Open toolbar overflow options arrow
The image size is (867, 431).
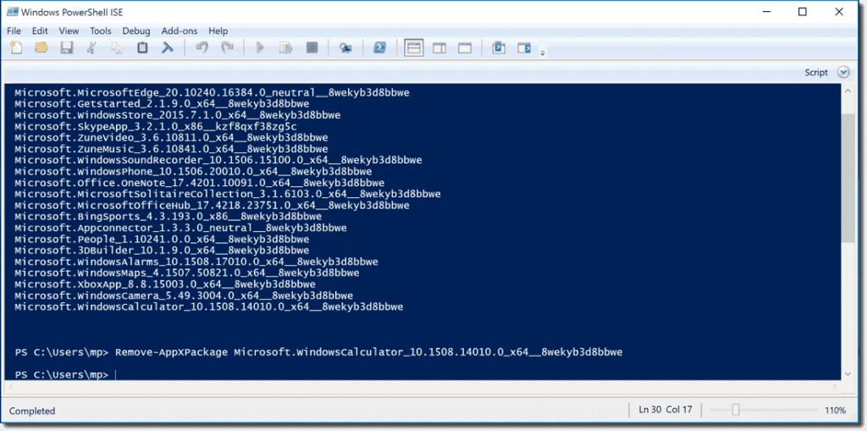(543, 53)
